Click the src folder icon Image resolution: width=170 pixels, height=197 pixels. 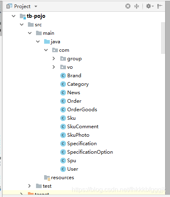click(x=31, y=25)
